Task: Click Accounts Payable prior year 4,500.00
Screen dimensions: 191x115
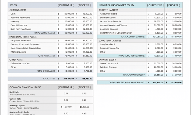Action: 177,14
